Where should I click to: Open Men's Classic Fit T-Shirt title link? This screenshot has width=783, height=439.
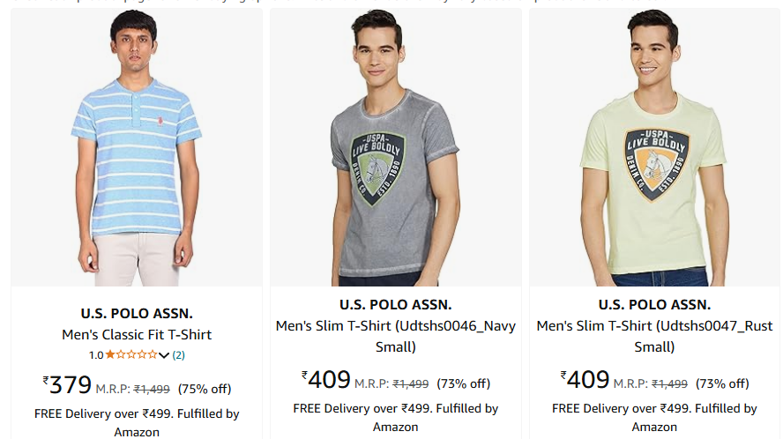click(137, 335)
